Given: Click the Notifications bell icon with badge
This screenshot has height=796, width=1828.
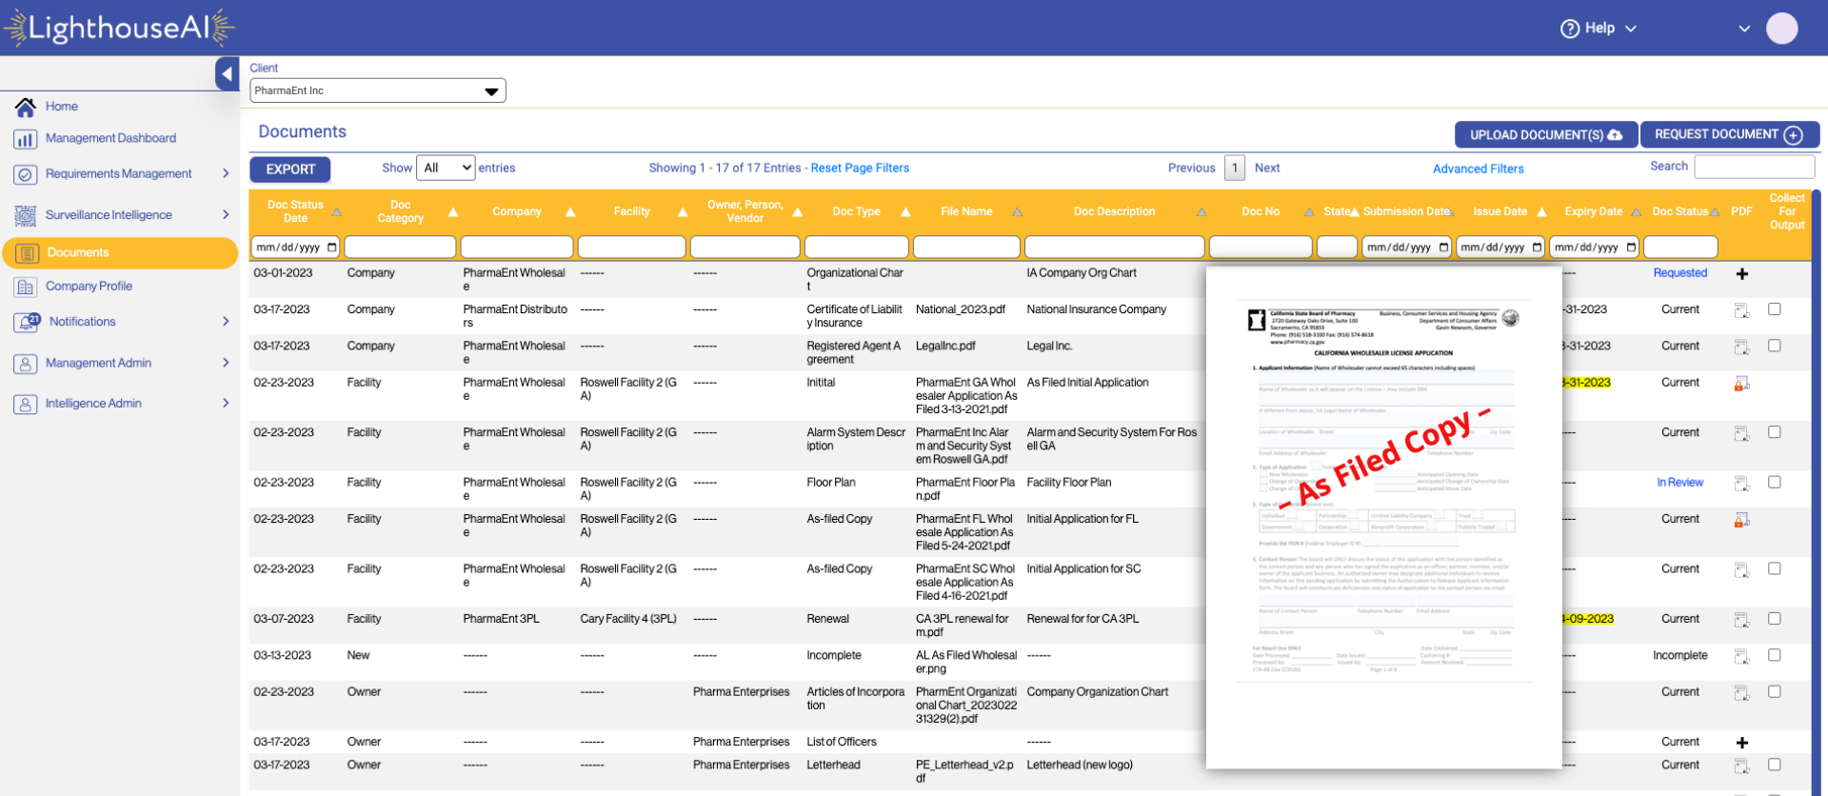Looking at the screenshot, I should click(27, 322).
